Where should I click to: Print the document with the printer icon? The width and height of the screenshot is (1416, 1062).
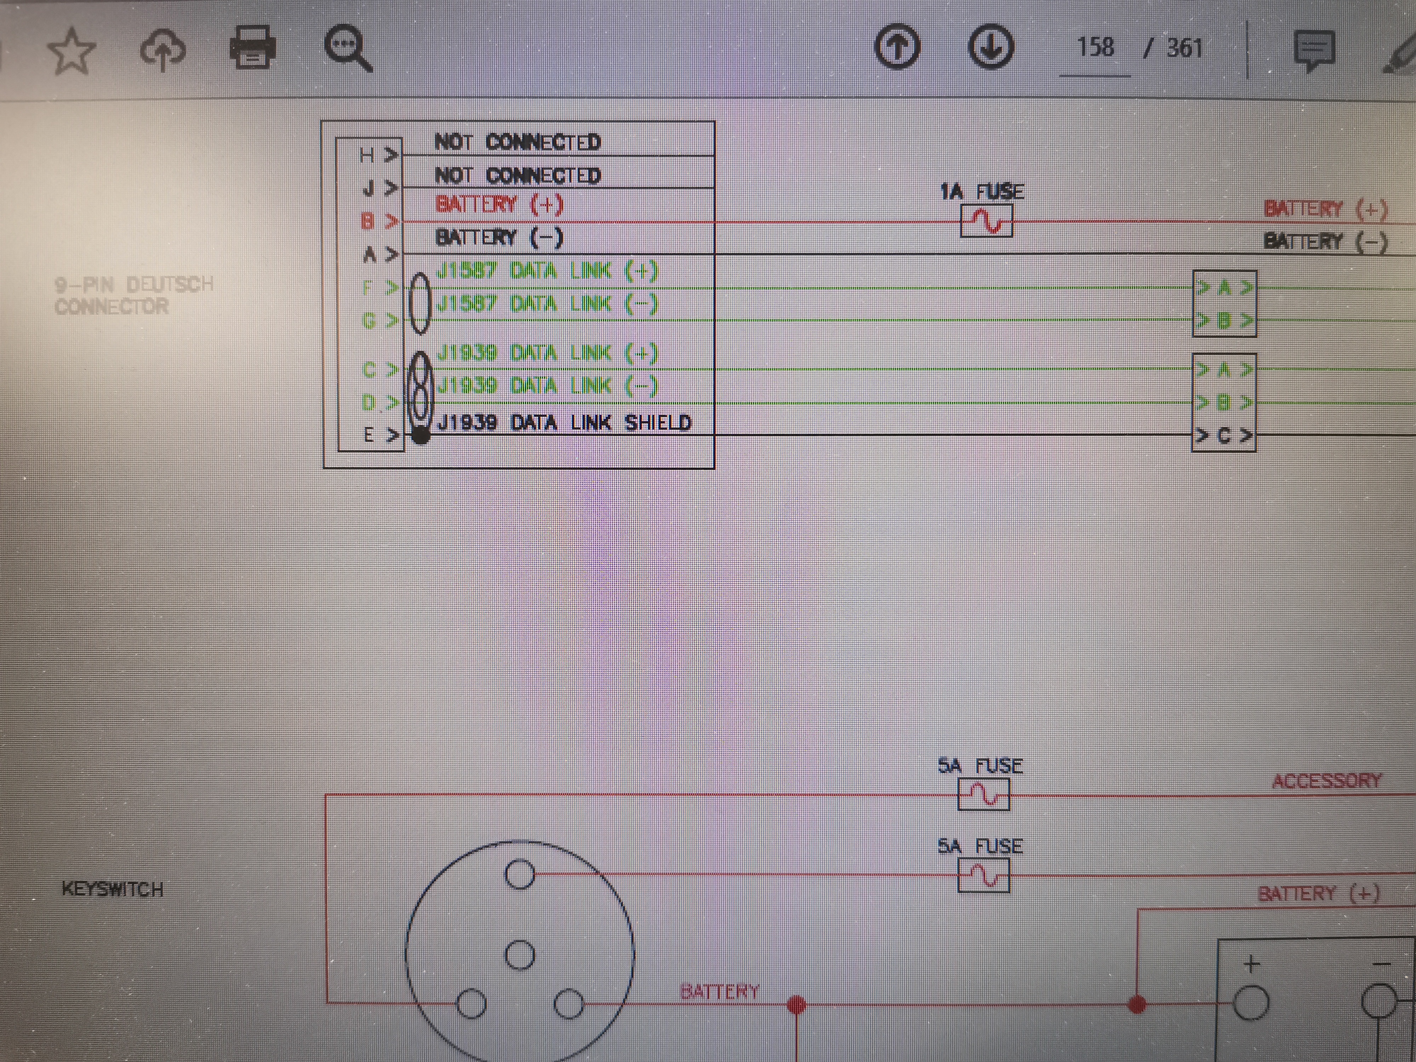[253, 48]
